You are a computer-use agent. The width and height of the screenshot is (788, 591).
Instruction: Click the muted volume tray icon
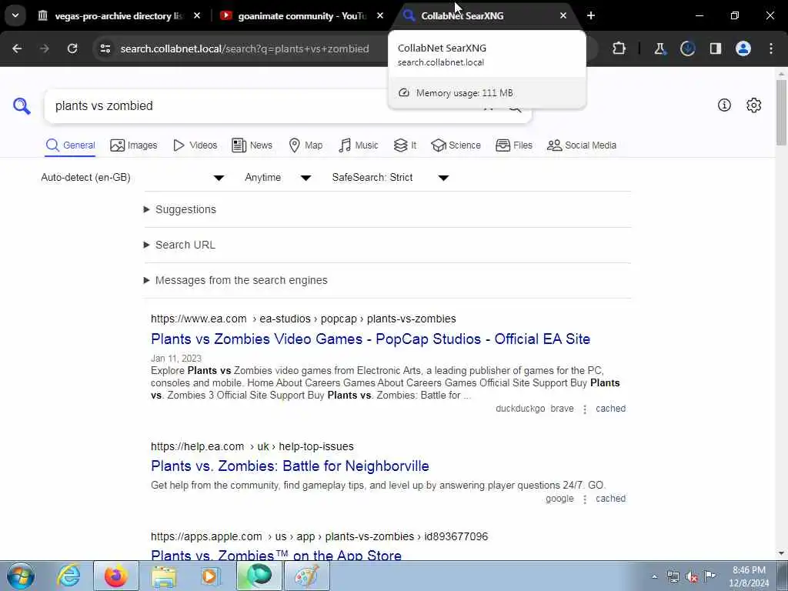pos(692,576)
